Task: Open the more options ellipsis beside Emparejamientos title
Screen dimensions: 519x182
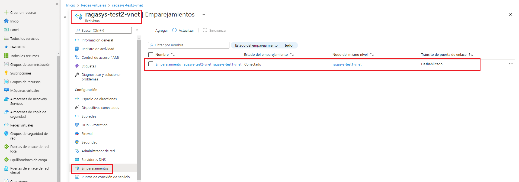Action: point(203,14)
